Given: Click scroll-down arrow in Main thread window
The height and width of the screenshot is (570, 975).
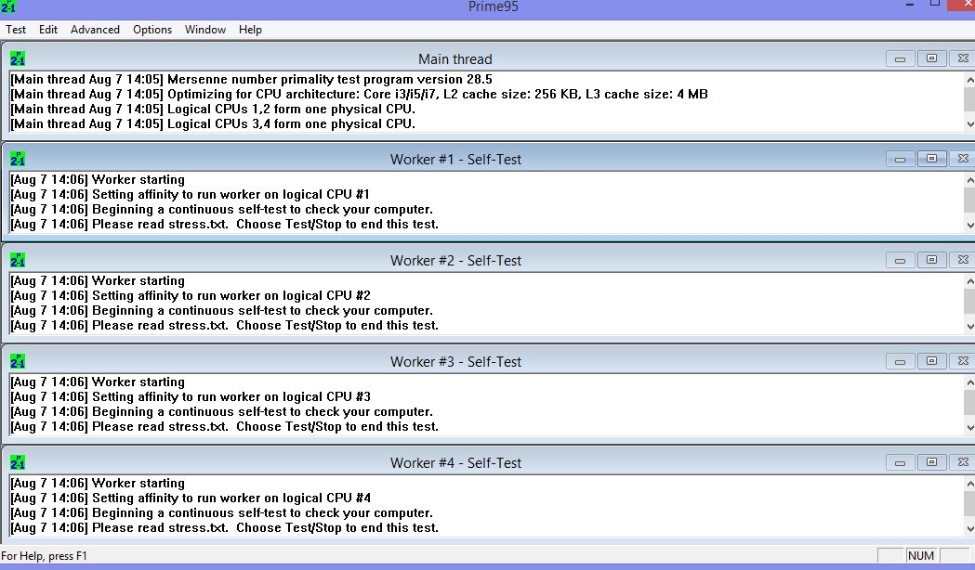Looking at the screenshot, I should click(969, 124).
